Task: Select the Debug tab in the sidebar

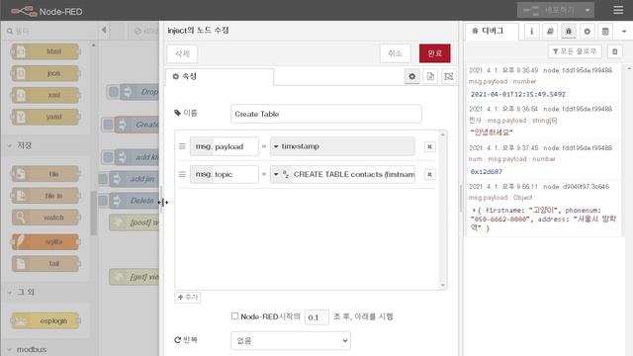Action: tap(492, 31)
